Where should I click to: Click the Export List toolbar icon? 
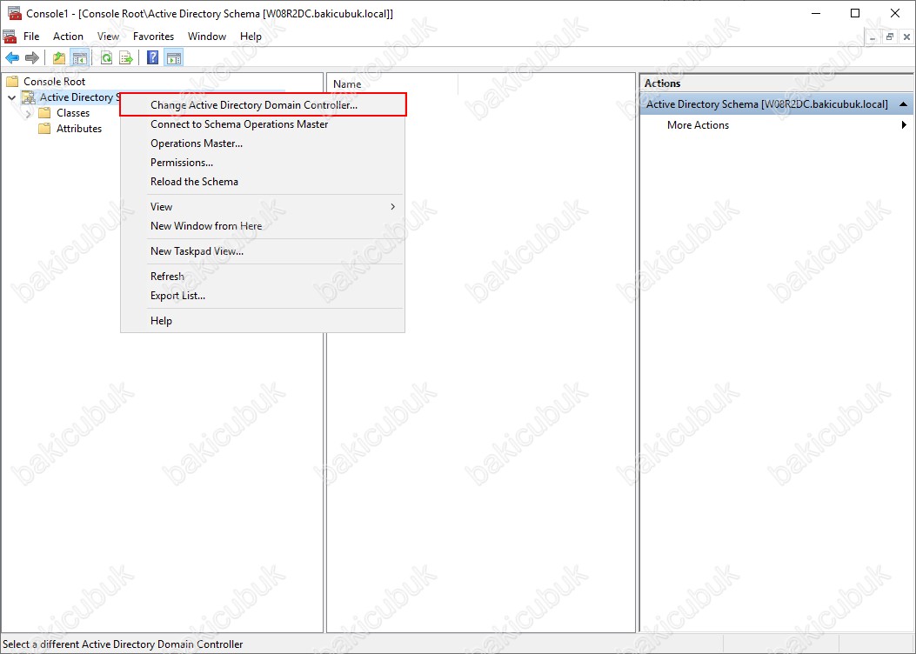coord(126,57)
